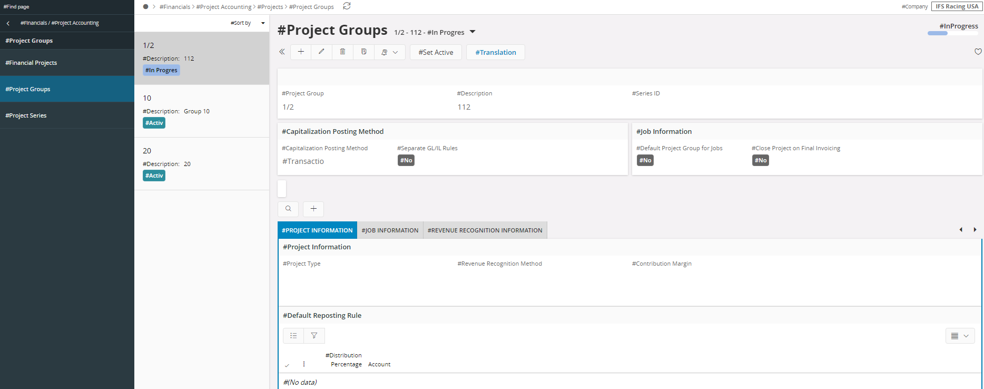The height and width of the screenshot is (389, 984).
Task: Open the table view options dropdown
Action: click(960, 336)
